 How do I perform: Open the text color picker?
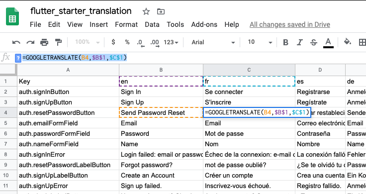(x=328, y=43)
